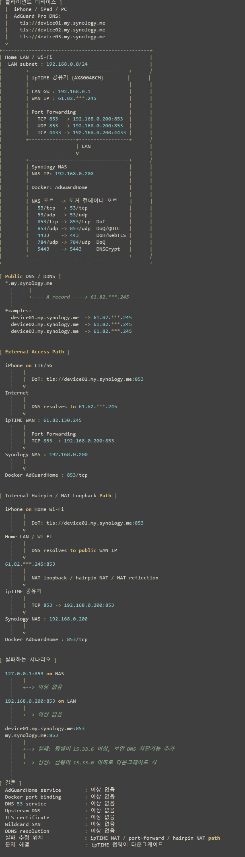Select the '53/udp -> 53/udp' mapping row
This screenshot has height=857, width=245.
pyautogui.click(x=62, y=215)
